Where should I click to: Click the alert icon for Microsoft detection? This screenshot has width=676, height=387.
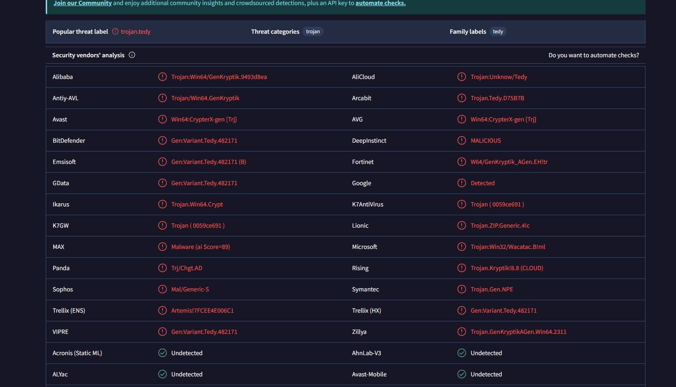click(x=462, y=247)
